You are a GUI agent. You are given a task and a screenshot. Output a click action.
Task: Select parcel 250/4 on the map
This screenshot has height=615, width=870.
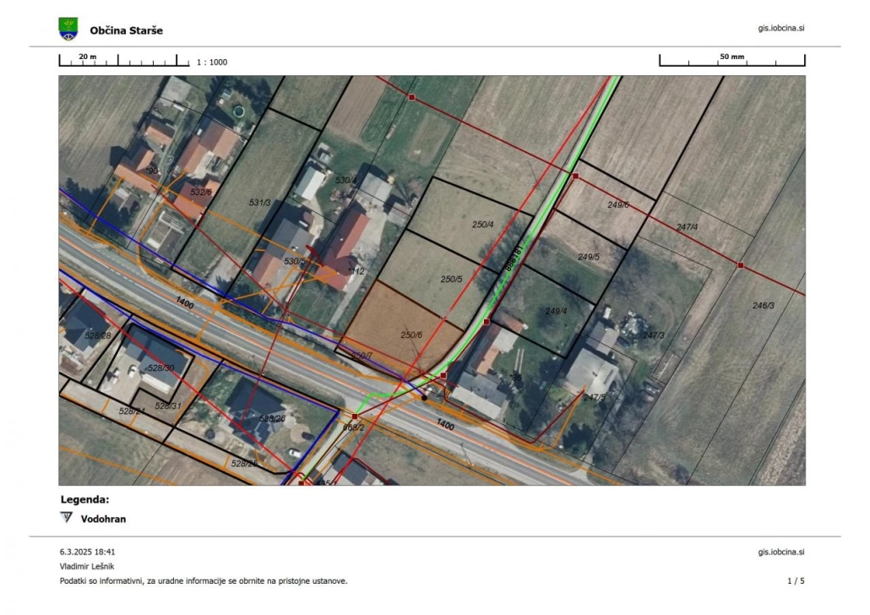point(473,215)
